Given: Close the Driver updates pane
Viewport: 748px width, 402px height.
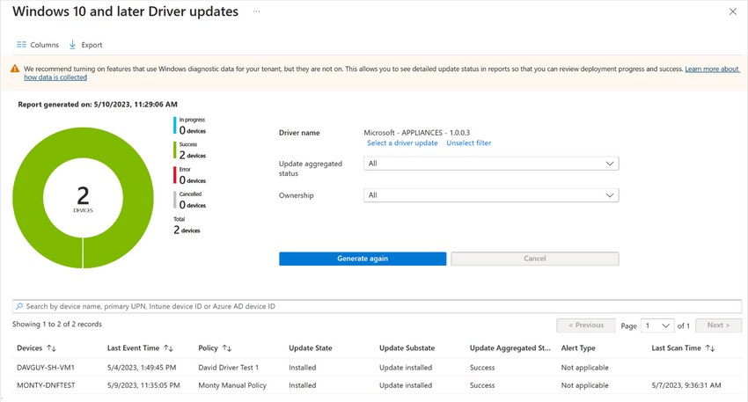Looking at the screenshot, I should point(733,11).
